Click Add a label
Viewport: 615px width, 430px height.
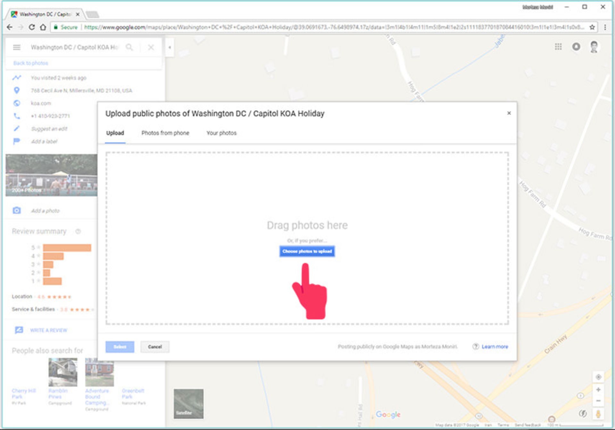tap(44, 141)
